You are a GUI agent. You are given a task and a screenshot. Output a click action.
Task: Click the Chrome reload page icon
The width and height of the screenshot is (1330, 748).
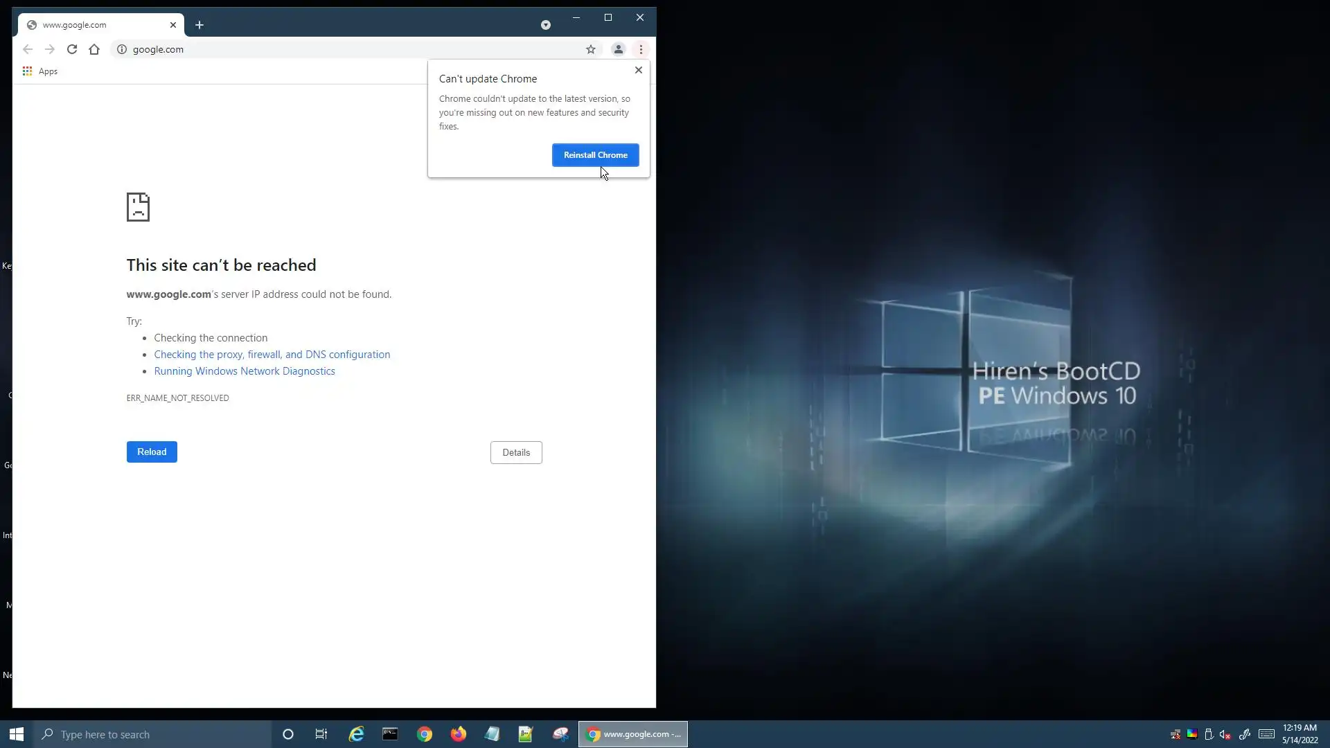point(72,49)
